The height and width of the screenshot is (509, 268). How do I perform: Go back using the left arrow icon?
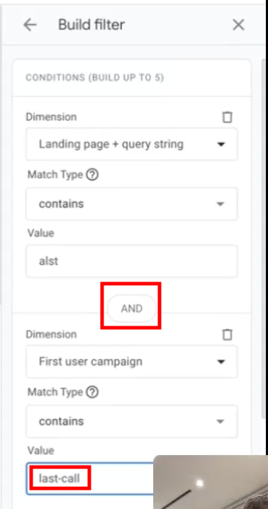[30, 25]
